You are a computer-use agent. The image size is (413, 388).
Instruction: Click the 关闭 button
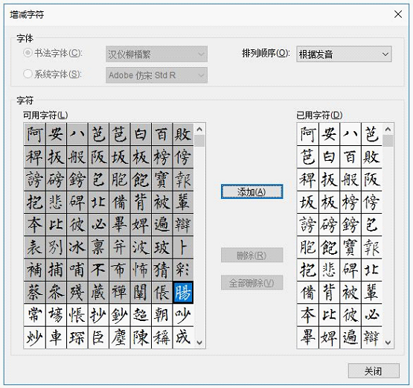[x=374, y=371]
